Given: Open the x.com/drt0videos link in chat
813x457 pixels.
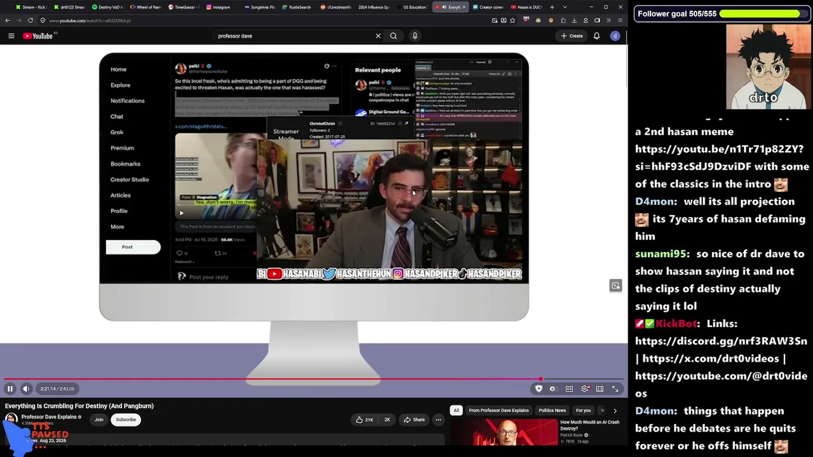Looking at the screenshot, I should tap(710, 359).
